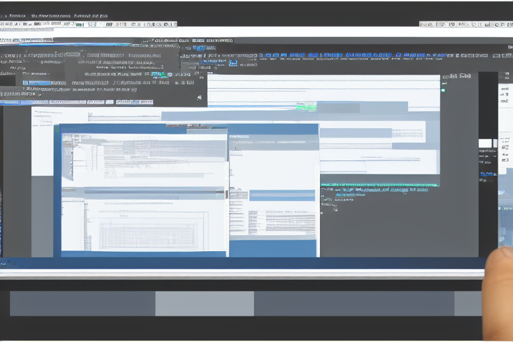Click the light gray segment in the bottom bar

pos(204,304)
